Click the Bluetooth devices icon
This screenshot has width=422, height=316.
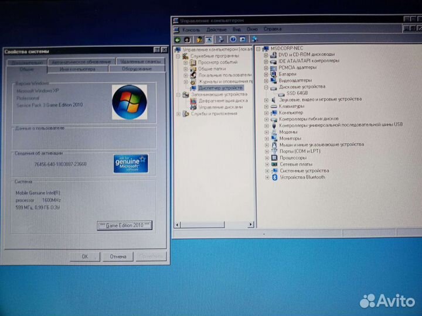[274, 177]
